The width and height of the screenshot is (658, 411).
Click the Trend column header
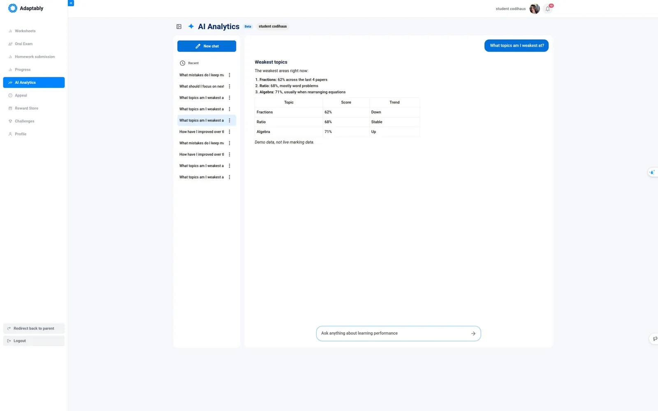point(394,102)
